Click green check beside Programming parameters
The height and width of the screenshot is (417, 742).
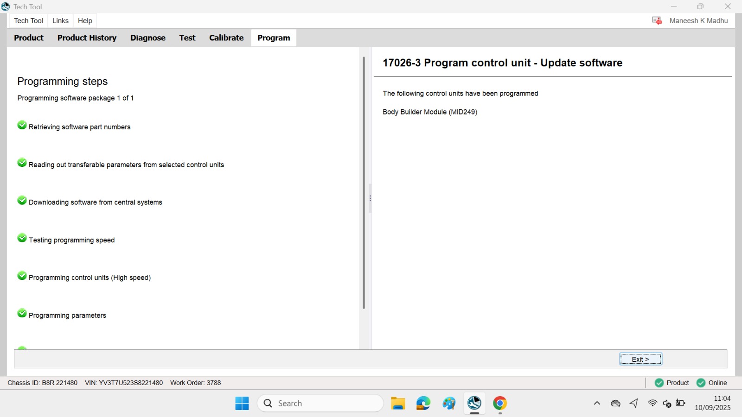click(x=22, y=313)
